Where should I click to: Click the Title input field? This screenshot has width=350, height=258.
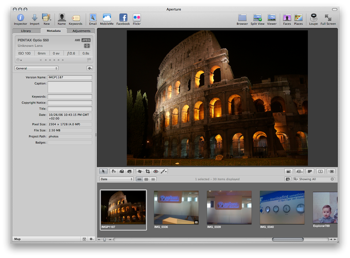pos(69,109)
